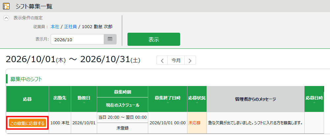Open the 表示月 calendar picker
The width and height of the screenshot is (330, 138).
(x=110, y=39)
